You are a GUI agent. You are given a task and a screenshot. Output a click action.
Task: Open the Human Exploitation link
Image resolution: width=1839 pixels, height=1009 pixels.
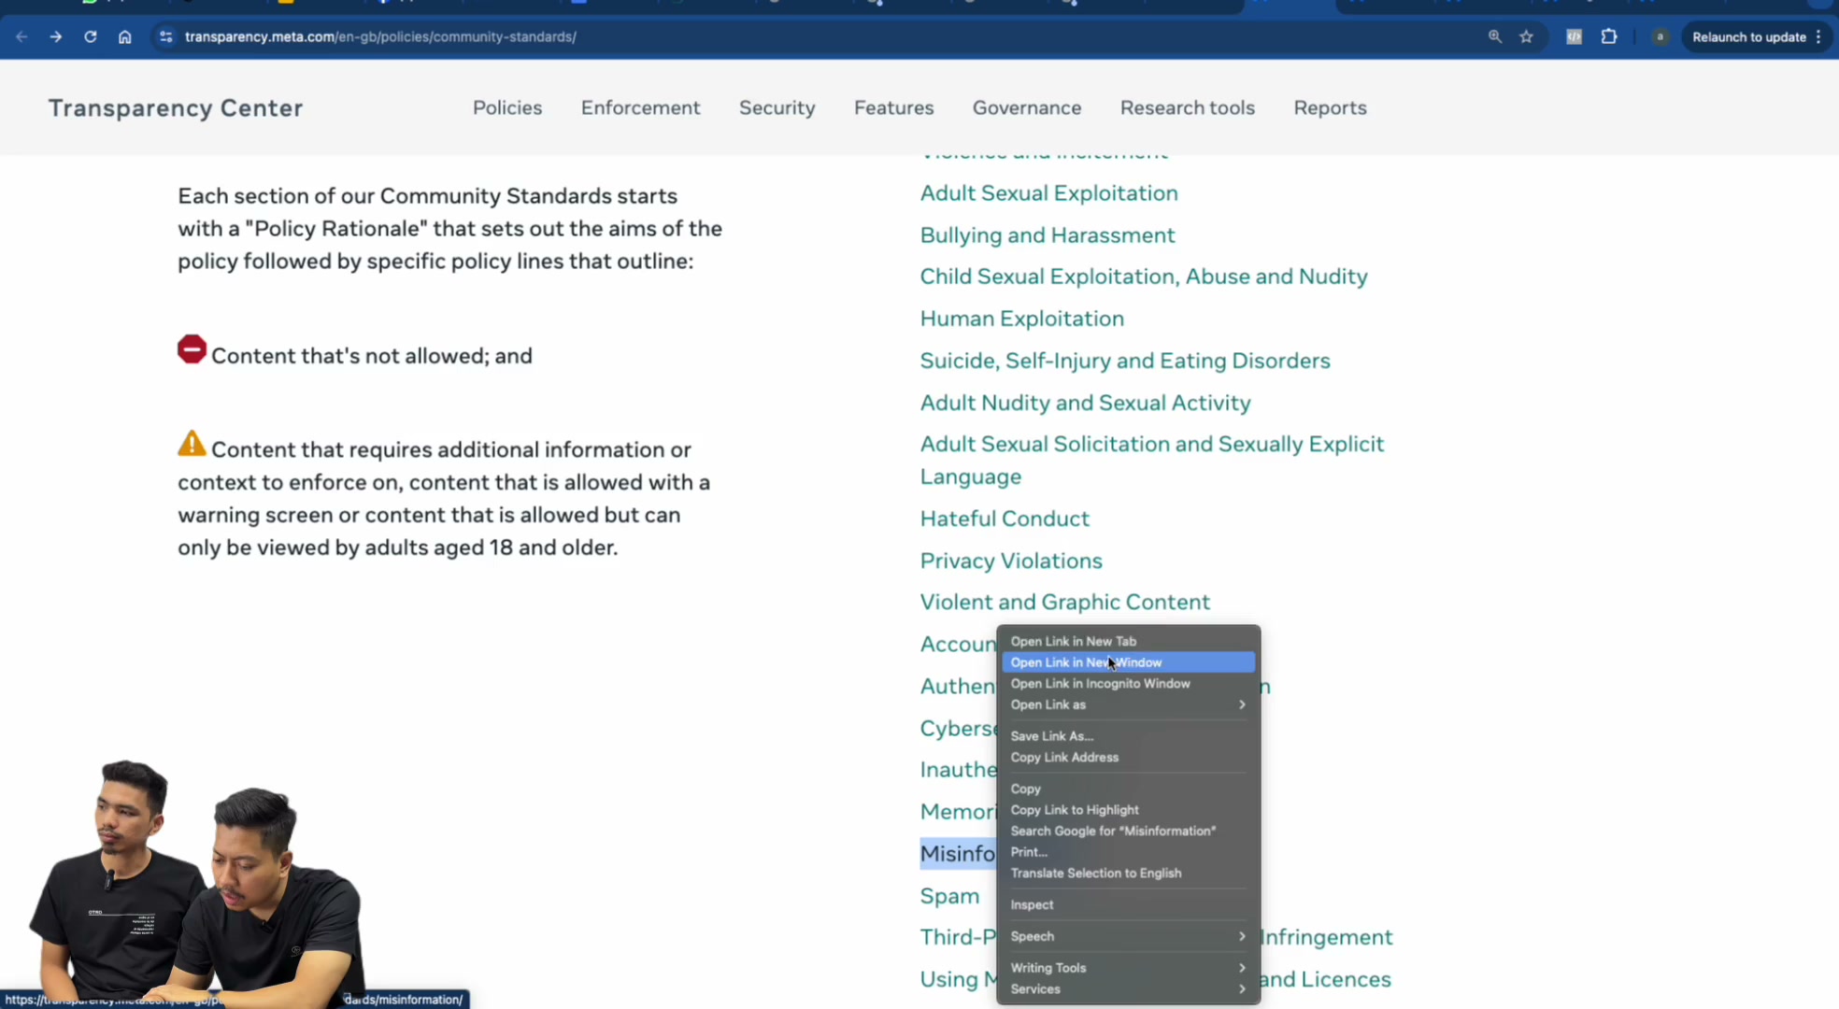[x=1021, y=319]
